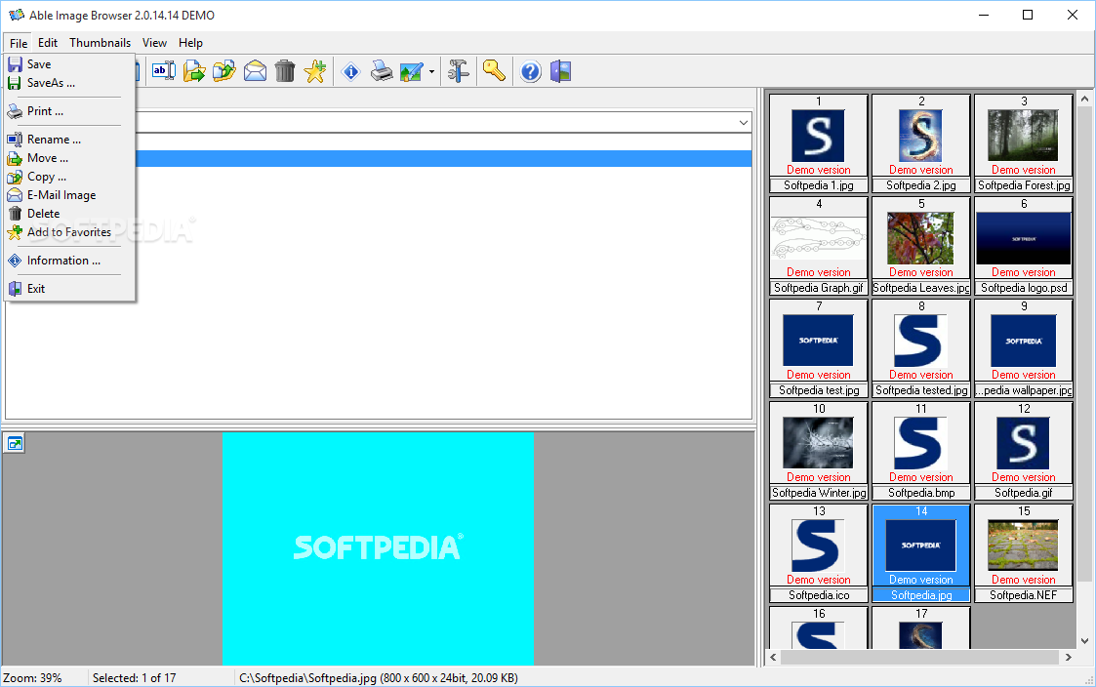Select partially visible thumbnail number 17

(x=921, y=627)
